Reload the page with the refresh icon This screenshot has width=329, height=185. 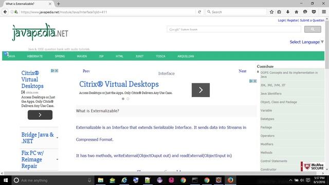[x=199, y=12]
